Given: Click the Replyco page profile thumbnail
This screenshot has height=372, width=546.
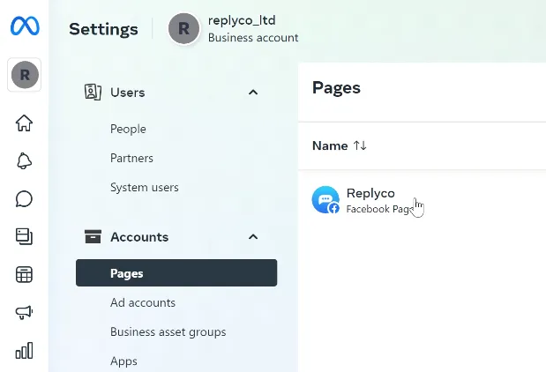Looking at the screenshot, I should pyautogui.click(x=325, y=200).
